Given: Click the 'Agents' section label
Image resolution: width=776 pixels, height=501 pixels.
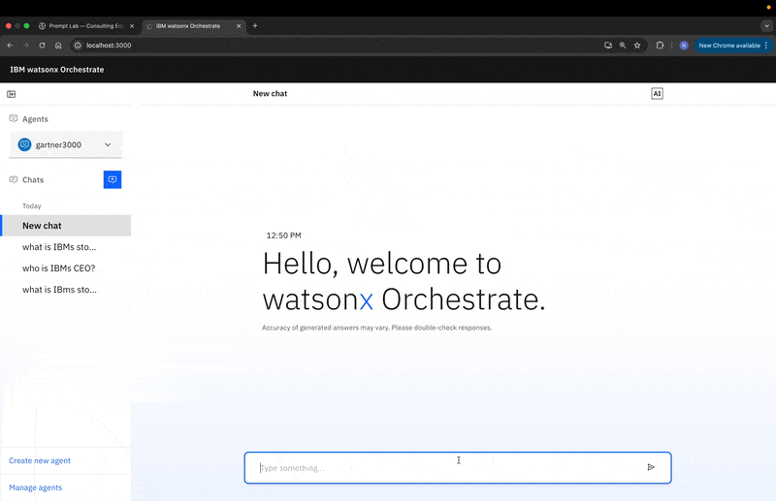Looking at the screenshot, I should 35,119.
